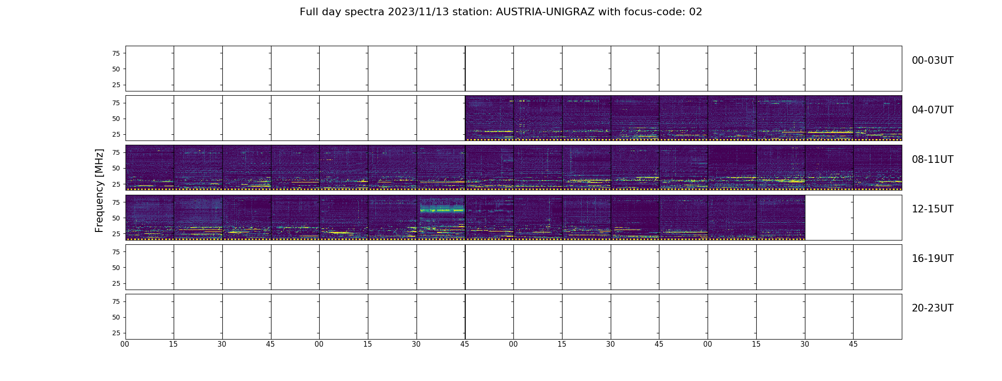Click the last spectrogram tile in the 08-11UT row
The height and width of the screenshot is (381, 1002).
[x=877, y=168]
